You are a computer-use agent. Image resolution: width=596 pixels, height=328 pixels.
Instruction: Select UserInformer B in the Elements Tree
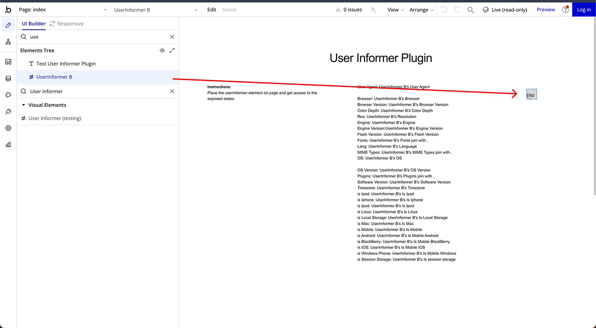coord(54,77)
